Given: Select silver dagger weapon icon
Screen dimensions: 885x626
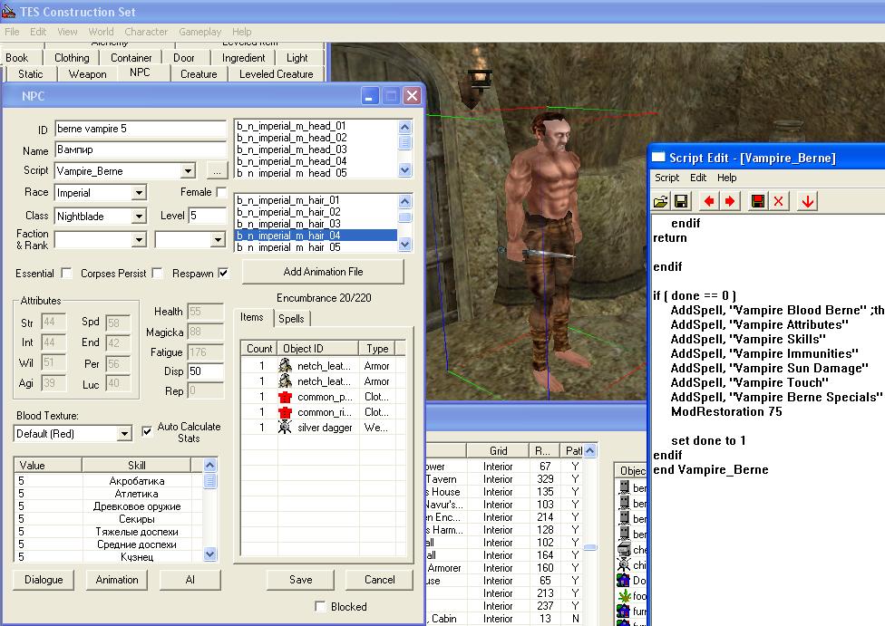Looking at the screenshot, I should (285, 427).
